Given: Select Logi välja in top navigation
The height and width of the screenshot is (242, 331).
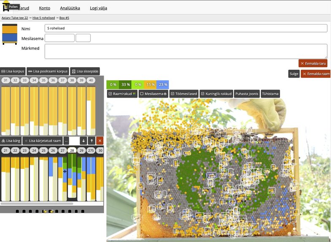Looking at the screenshot, I should point(98,8).
